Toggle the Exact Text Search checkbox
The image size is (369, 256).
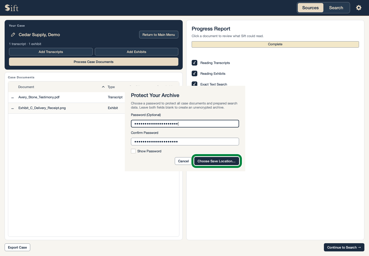coord(194,84)
